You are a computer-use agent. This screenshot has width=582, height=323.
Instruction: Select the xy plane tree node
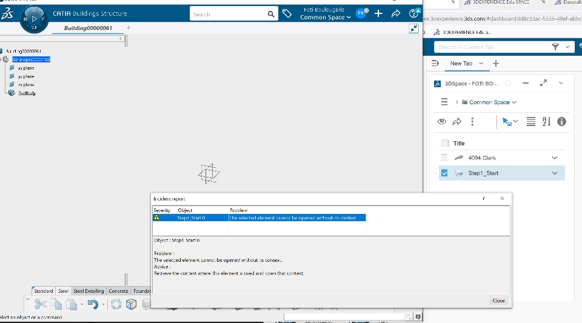[x=26, y=68]
